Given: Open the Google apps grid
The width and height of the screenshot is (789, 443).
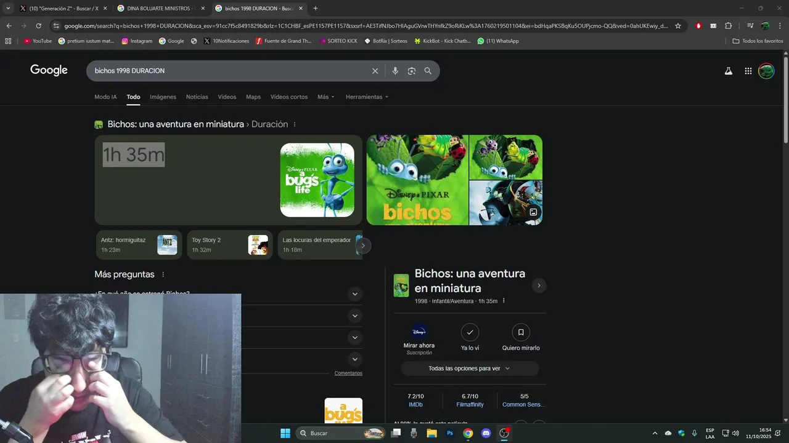Looking at the screenshot, I should pos(748,71).
